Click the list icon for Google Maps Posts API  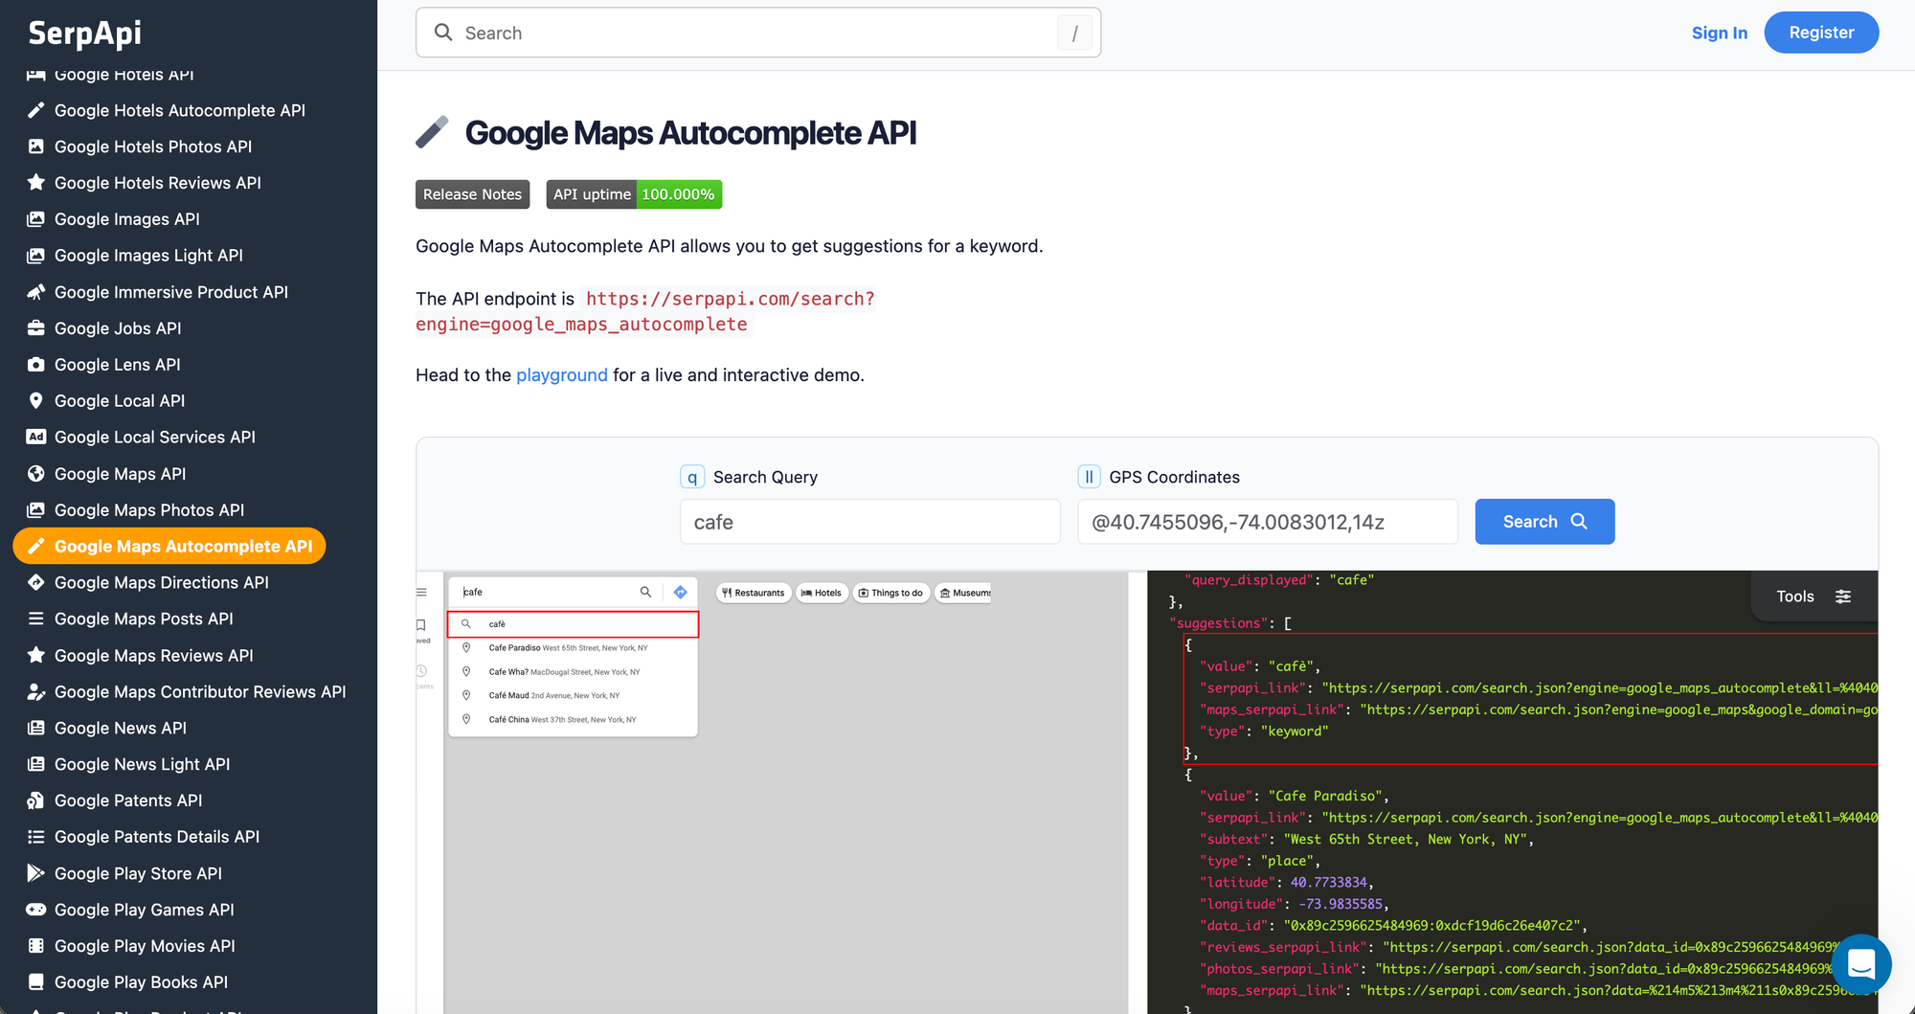point(36,619)
